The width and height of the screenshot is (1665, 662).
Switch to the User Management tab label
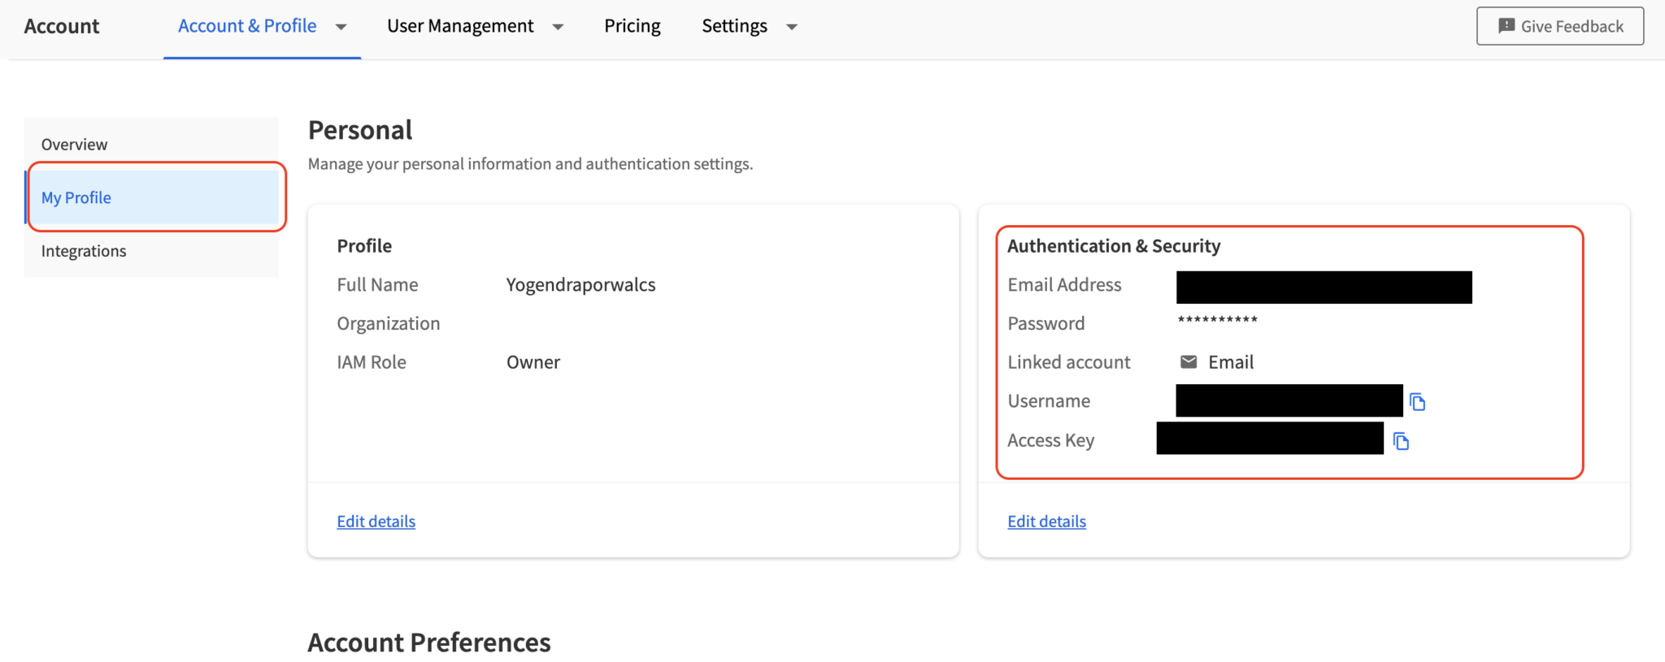click(x=460, y=26)
